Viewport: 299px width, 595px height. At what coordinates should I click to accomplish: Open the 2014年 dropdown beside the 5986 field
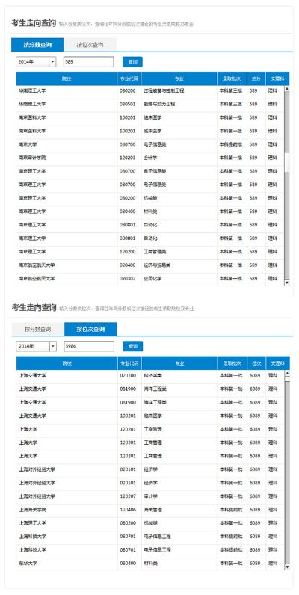(x=36, y=346)
